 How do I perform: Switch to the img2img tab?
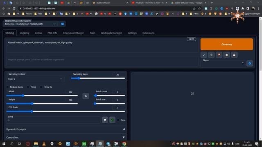[x=25, y=33]
